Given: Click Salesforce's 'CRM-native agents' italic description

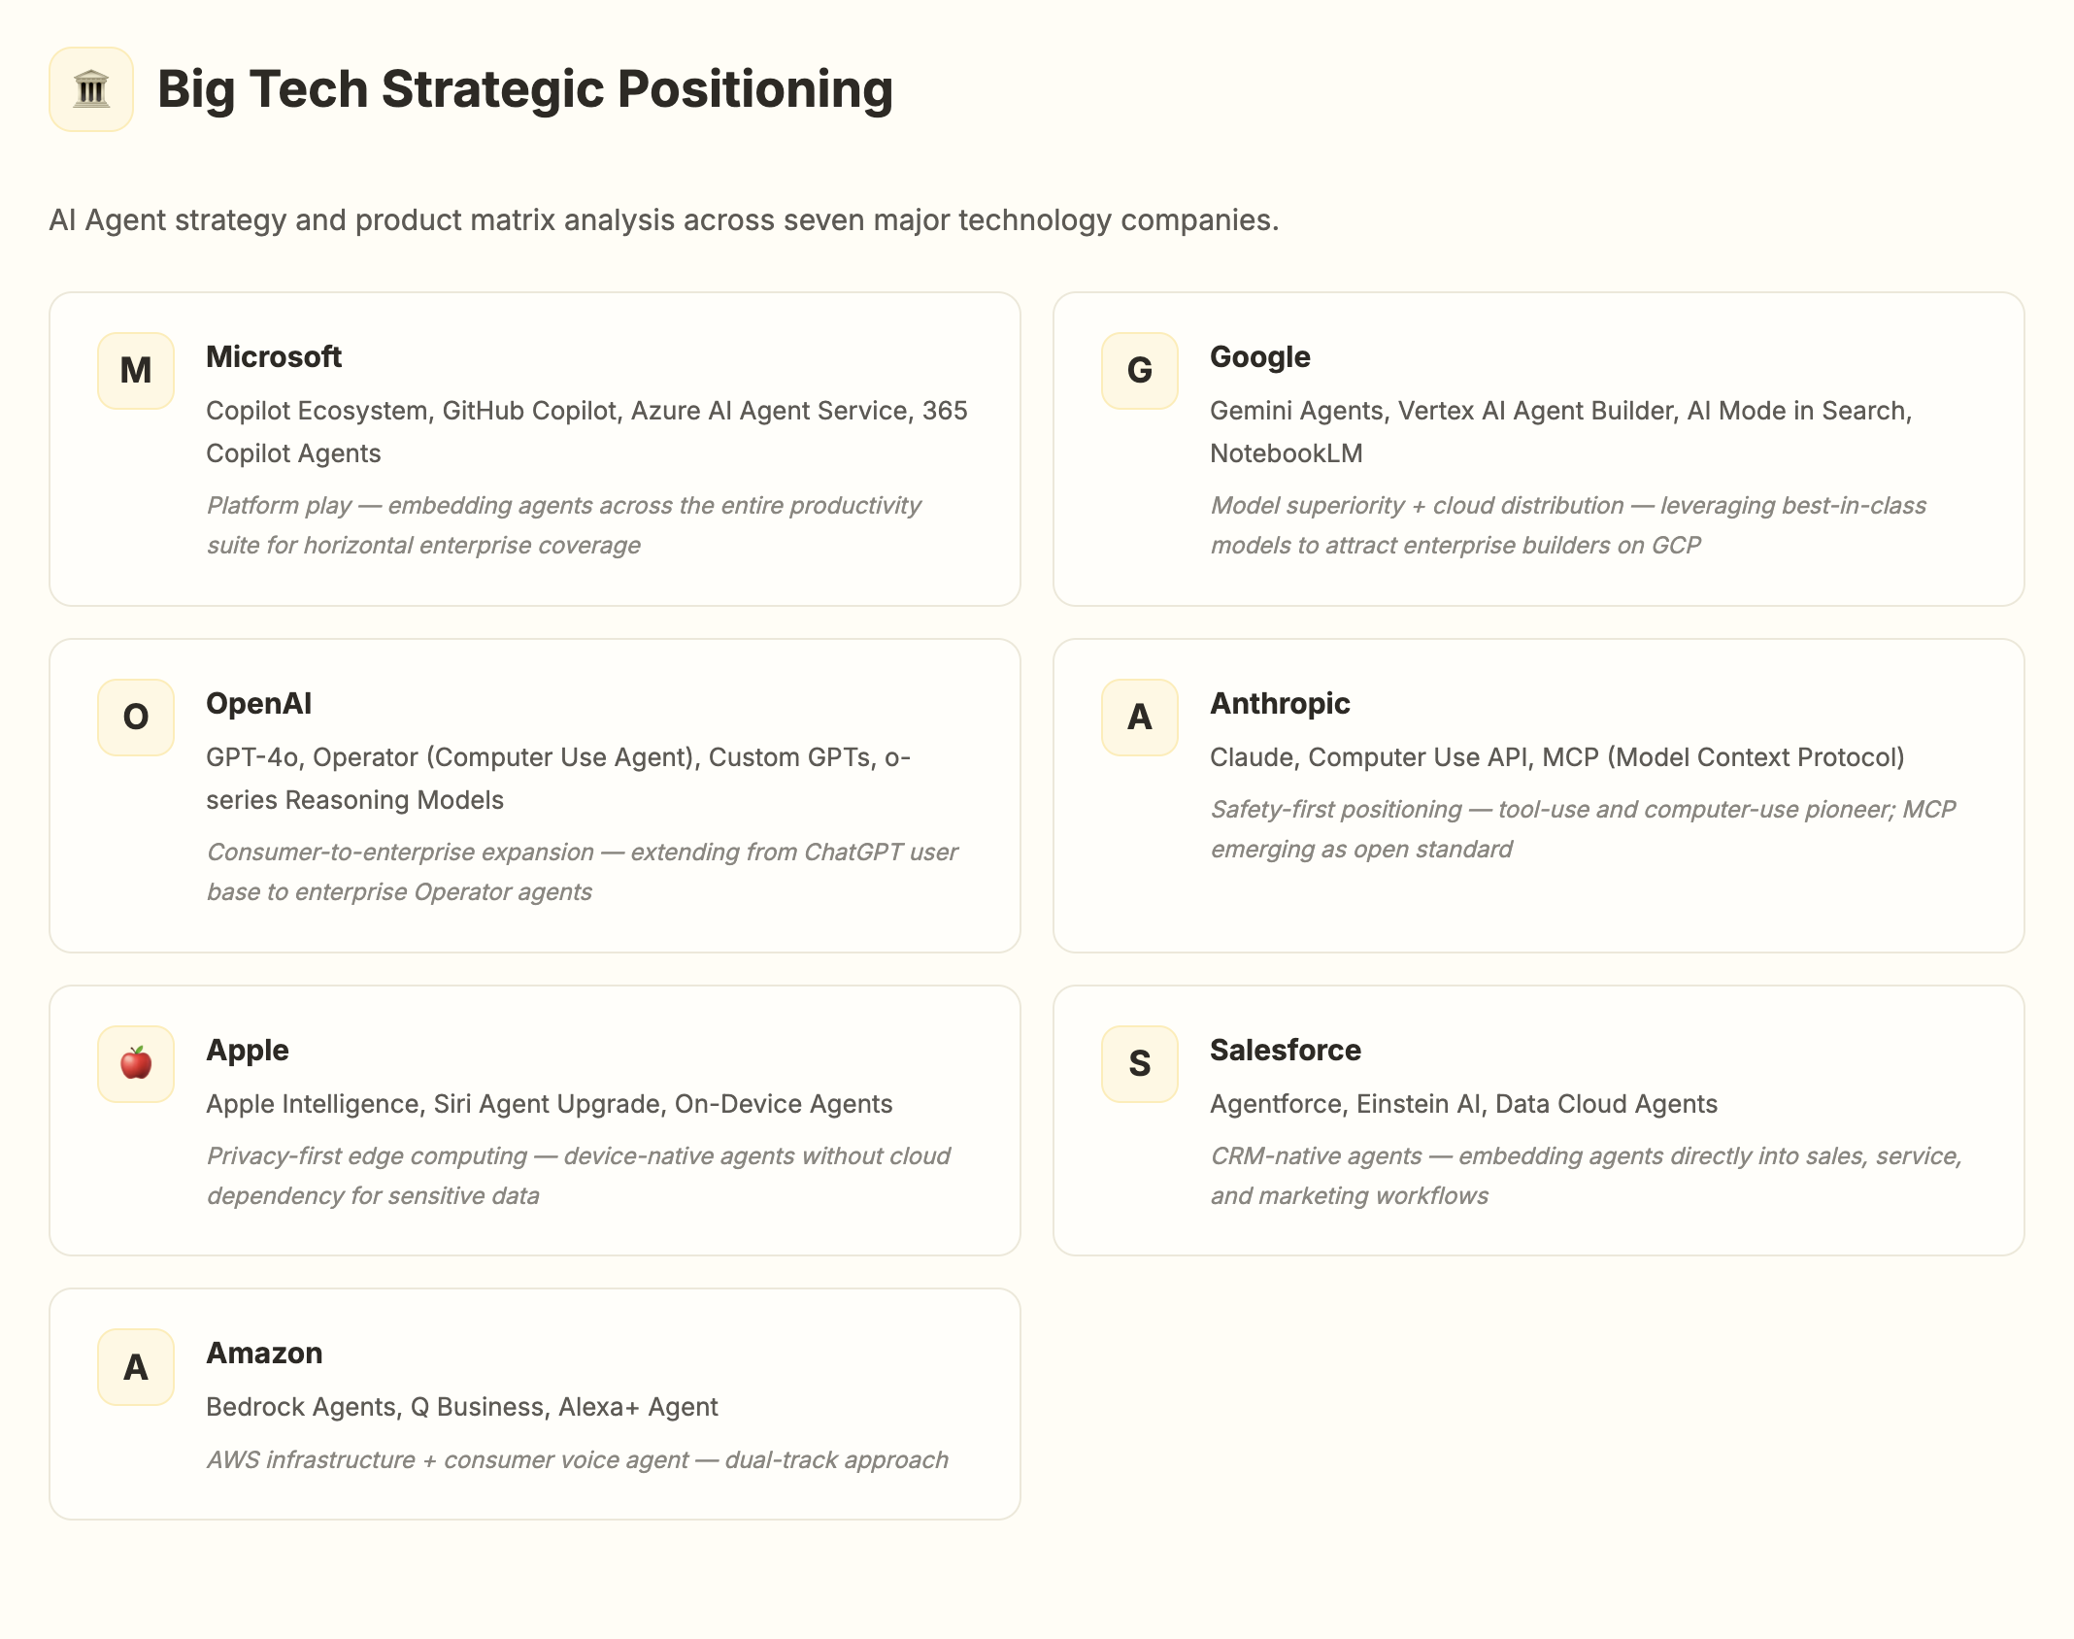Looking at the screenshot, I should [x=1585, y=1176].
